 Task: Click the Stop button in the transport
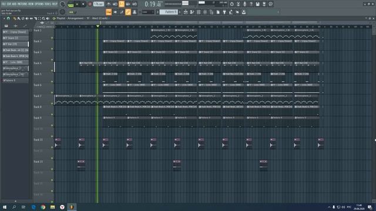point(83,4)
